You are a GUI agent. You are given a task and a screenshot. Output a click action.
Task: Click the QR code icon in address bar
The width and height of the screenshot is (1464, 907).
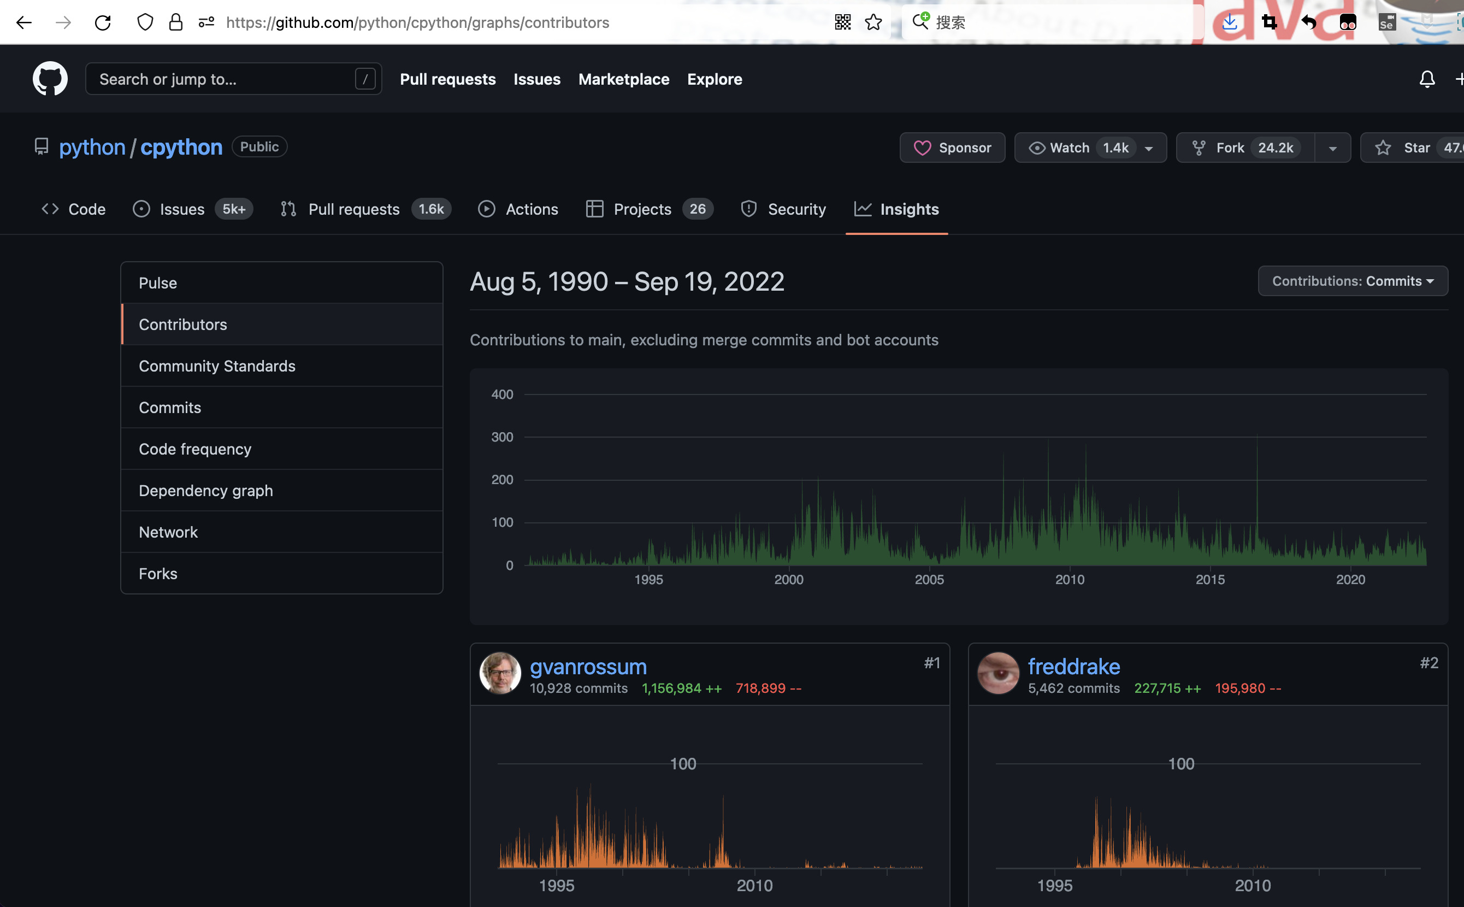pyautogui.click(x=843, y=22)
